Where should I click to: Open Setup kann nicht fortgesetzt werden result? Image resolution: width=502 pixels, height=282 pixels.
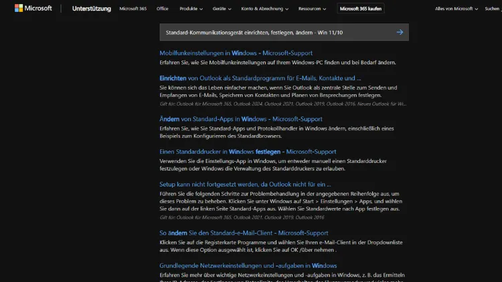(245, 184)
